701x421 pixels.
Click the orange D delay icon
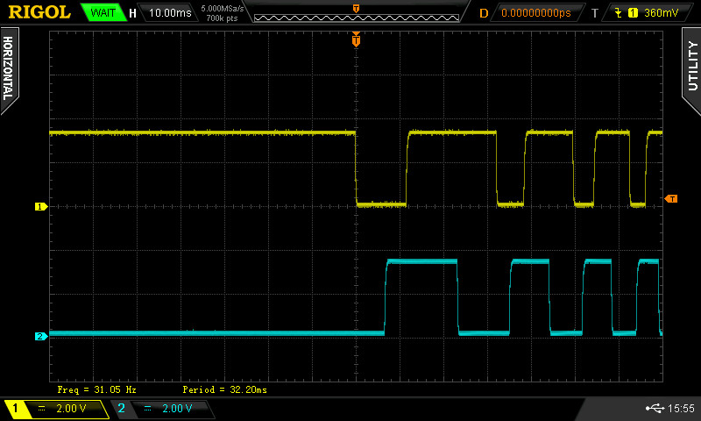coord(483,13)
